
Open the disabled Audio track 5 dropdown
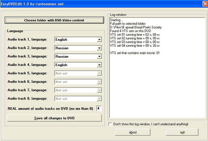pyautogui.click(x=99, y=73)
